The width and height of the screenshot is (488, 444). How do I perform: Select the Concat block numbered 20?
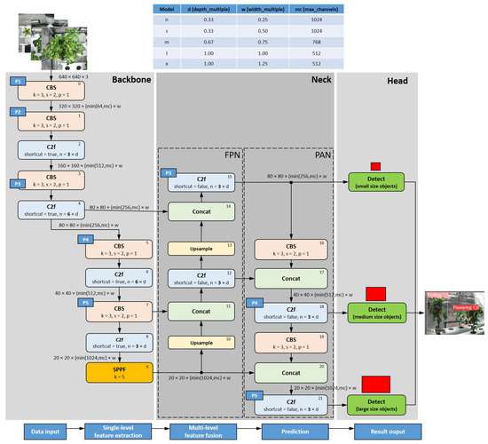(x=291, y=373)
